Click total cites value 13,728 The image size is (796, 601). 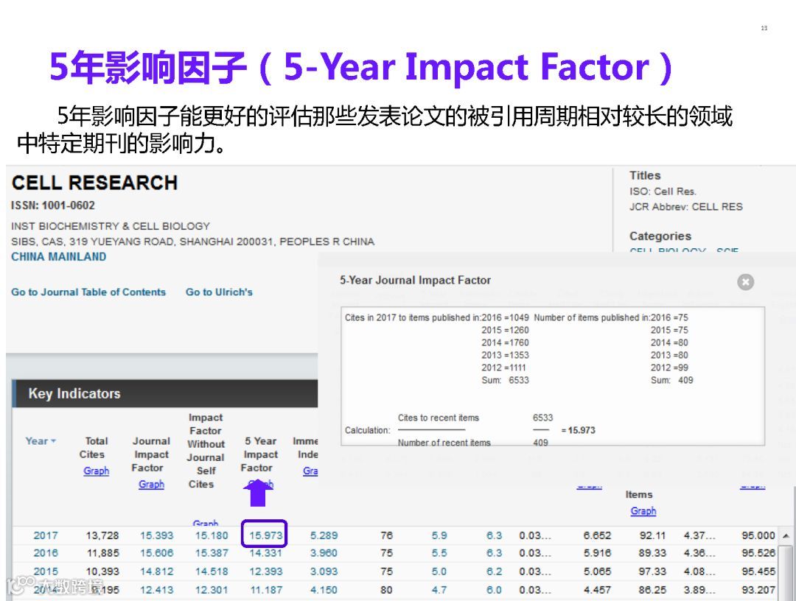point(102,535)
